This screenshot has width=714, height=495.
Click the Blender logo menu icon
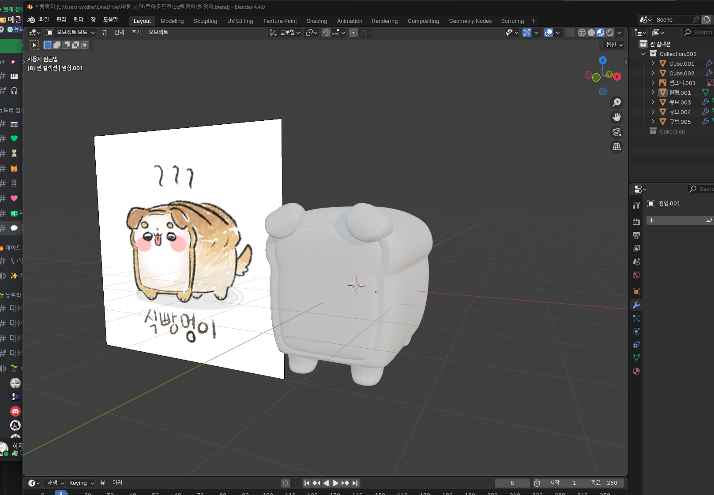[31, 20]
